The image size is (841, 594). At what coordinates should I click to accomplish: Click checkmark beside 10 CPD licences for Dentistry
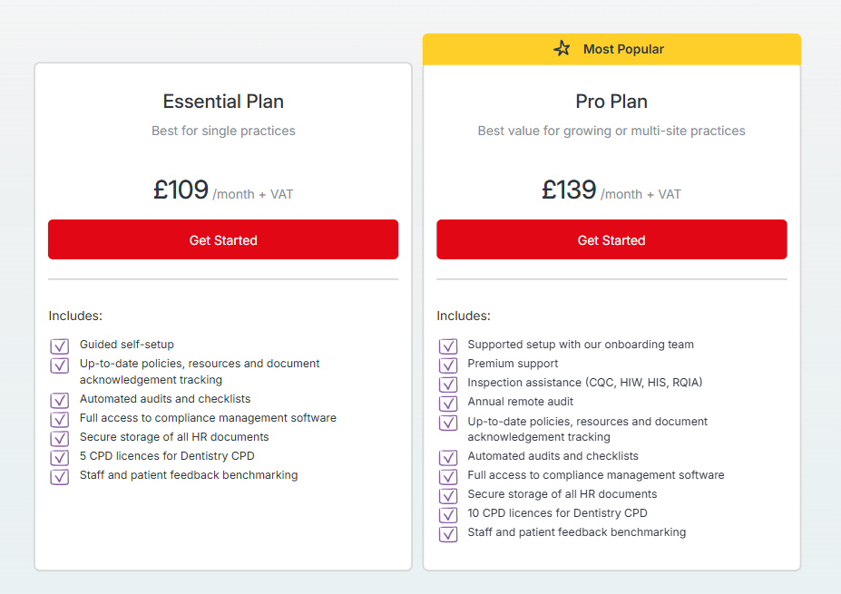448,515
